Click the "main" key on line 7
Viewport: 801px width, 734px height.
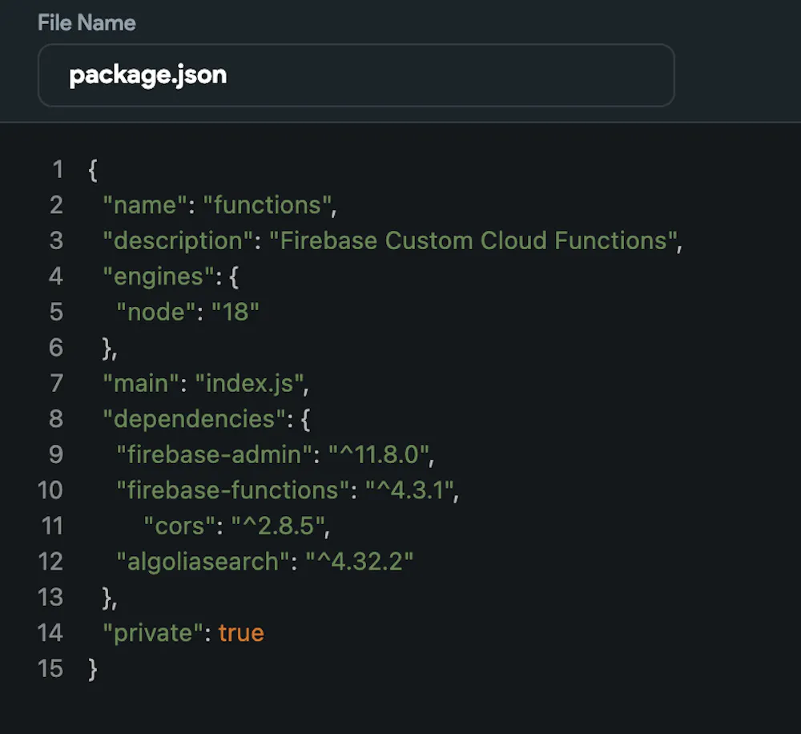(x=141, y=384)
